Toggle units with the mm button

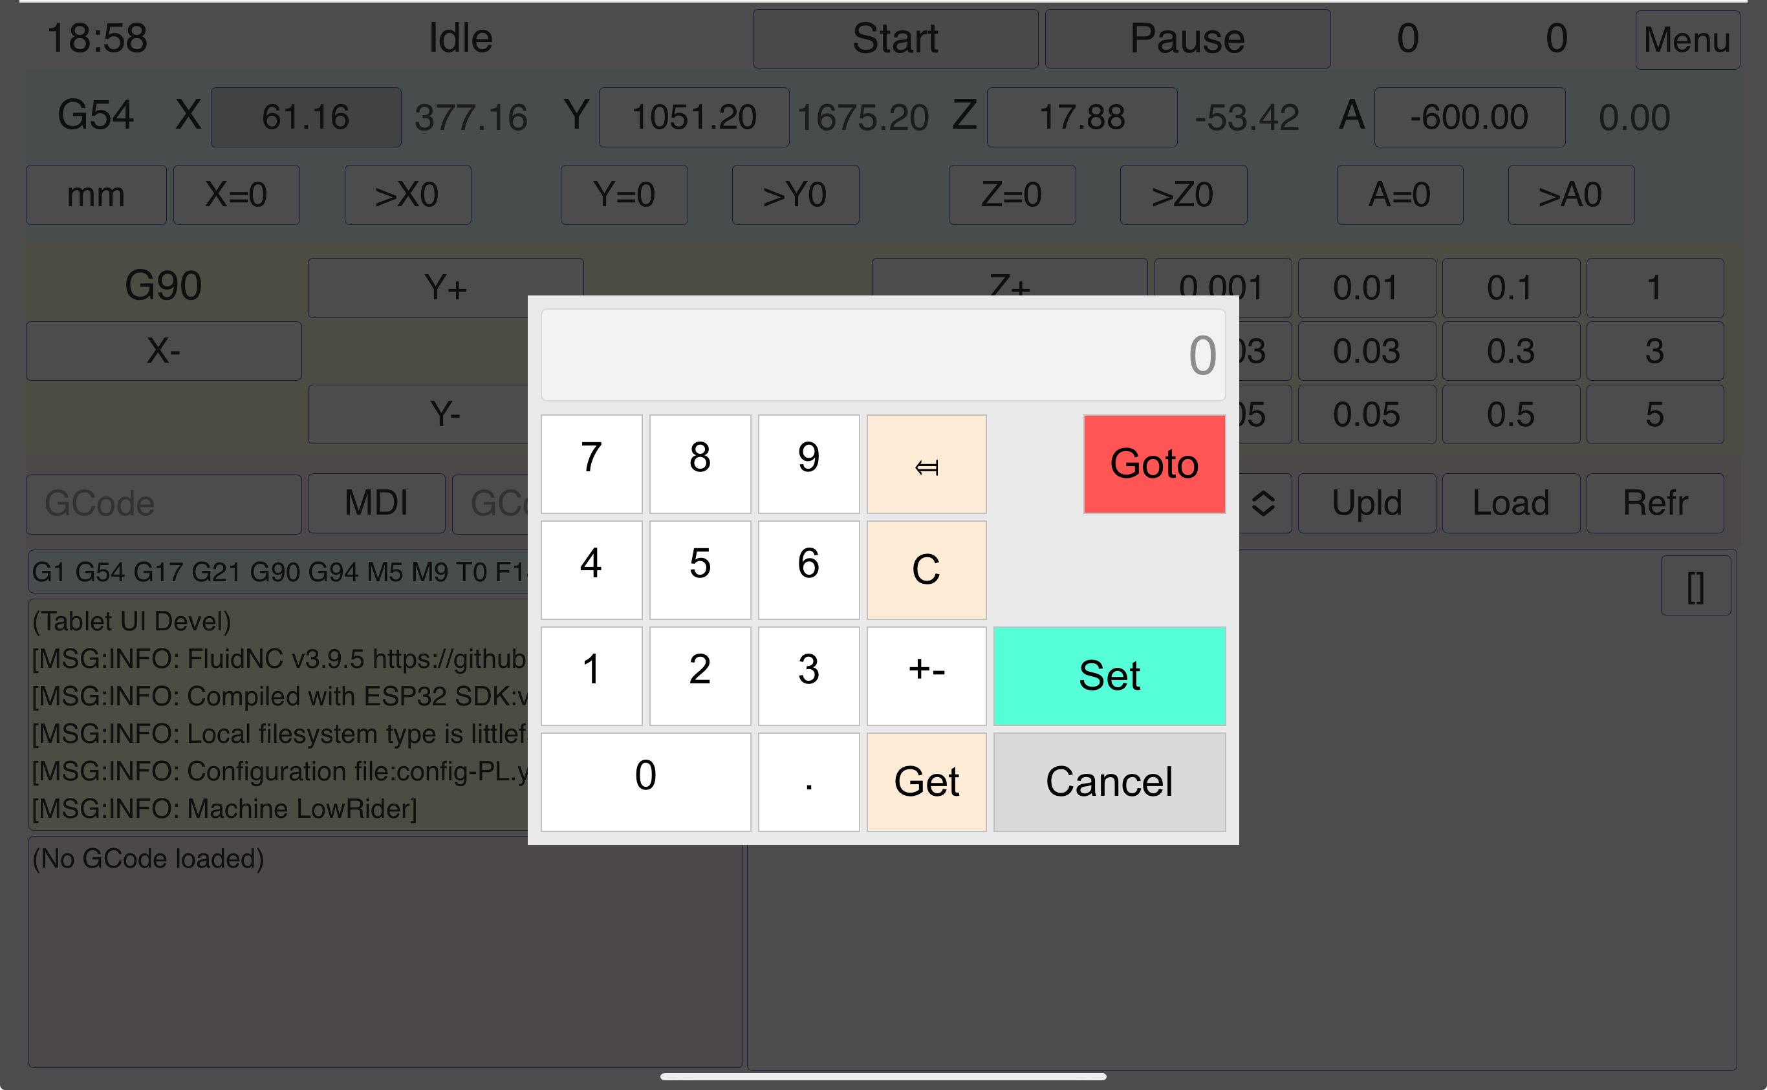coord(96,195)
